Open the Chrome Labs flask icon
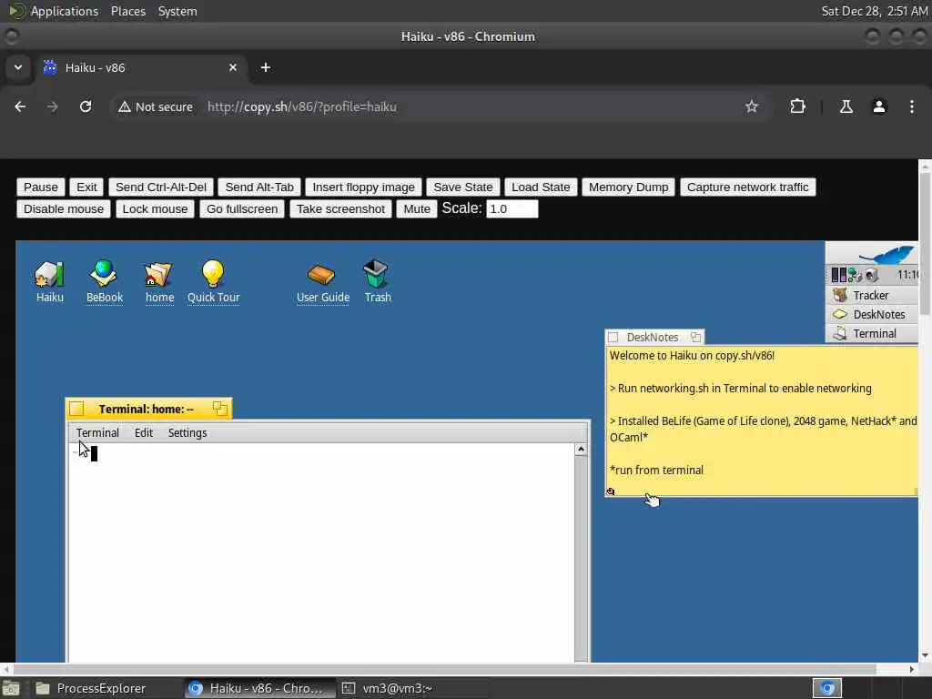 pos(846,106)
